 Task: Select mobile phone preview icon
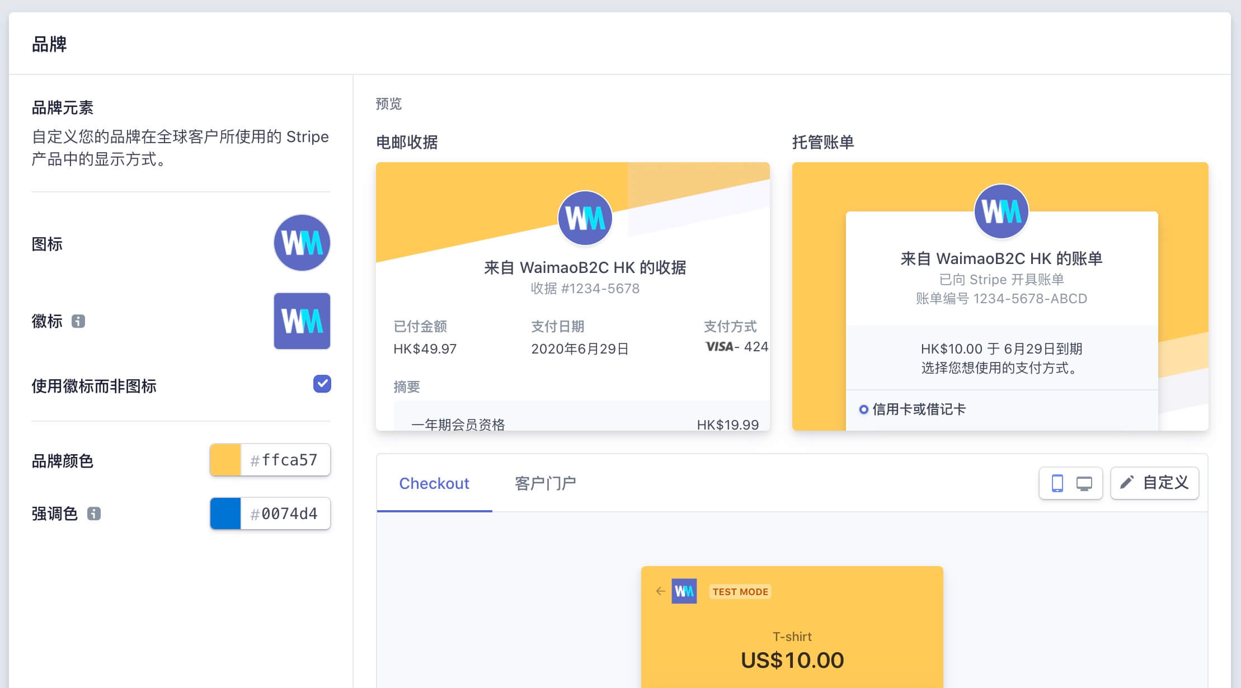(1057, 483)
